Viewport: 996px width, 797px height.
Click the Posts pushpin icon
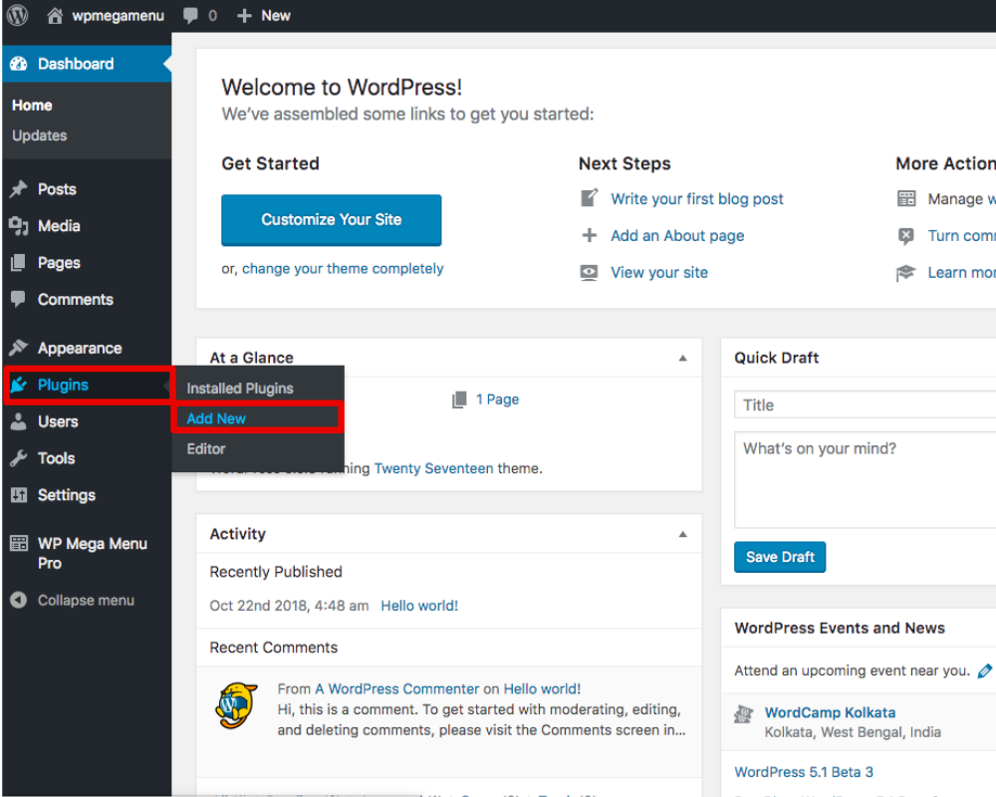[x=18, y=188]
